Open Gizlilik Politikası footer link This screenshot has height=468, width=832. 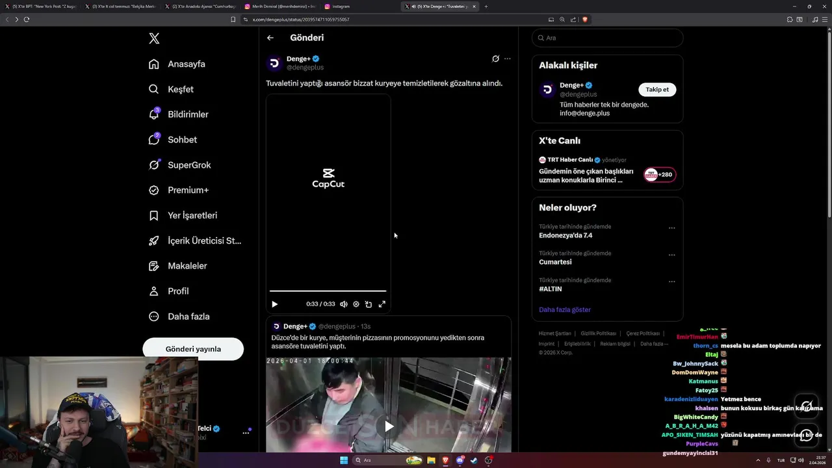[599, 333]
